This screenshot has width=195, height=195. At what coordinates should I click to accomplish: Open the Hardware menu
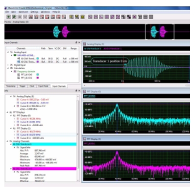[23, 12]
